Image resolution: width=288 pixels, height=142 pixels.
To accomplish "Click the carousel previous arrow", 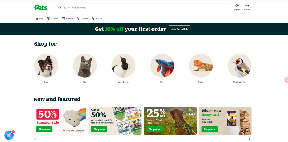I will 36,139.
